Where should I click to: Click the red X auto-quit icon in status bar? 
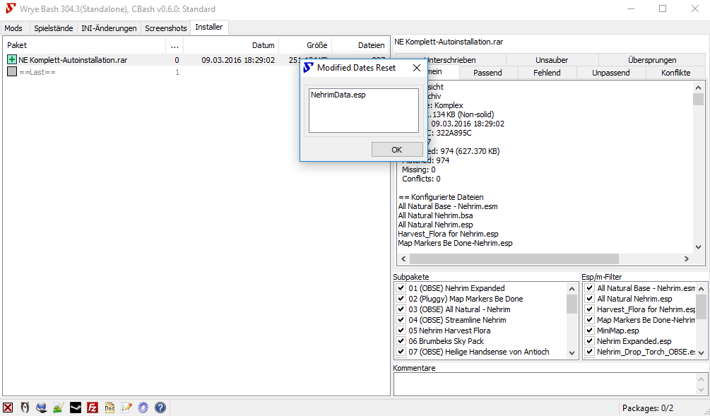point(8,408)
